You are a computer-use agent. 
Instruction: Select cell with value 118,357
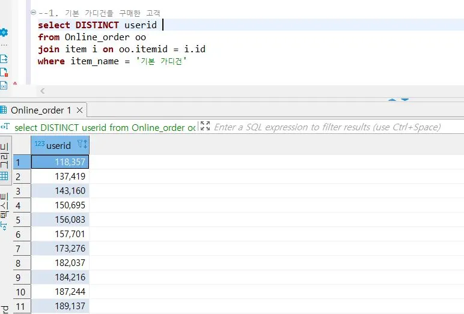60,162
